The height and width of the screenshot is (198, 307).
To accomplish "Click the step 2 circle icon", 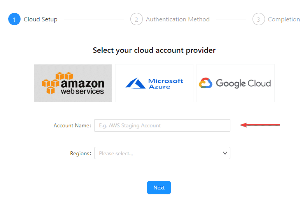I will coord(137,19).
